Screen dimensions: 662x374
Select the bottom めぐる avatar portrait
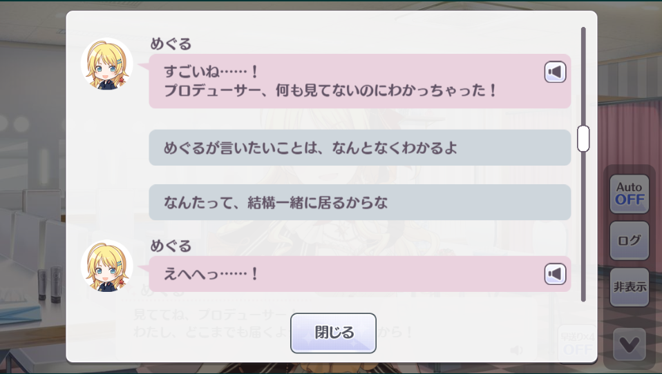(x=107, y=266)
